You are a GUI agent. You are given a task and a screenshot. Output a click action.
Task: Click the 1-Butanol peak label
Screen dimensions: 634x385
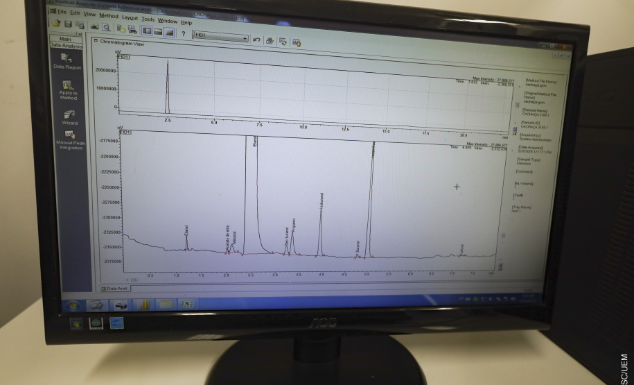(x=358, y=248)
